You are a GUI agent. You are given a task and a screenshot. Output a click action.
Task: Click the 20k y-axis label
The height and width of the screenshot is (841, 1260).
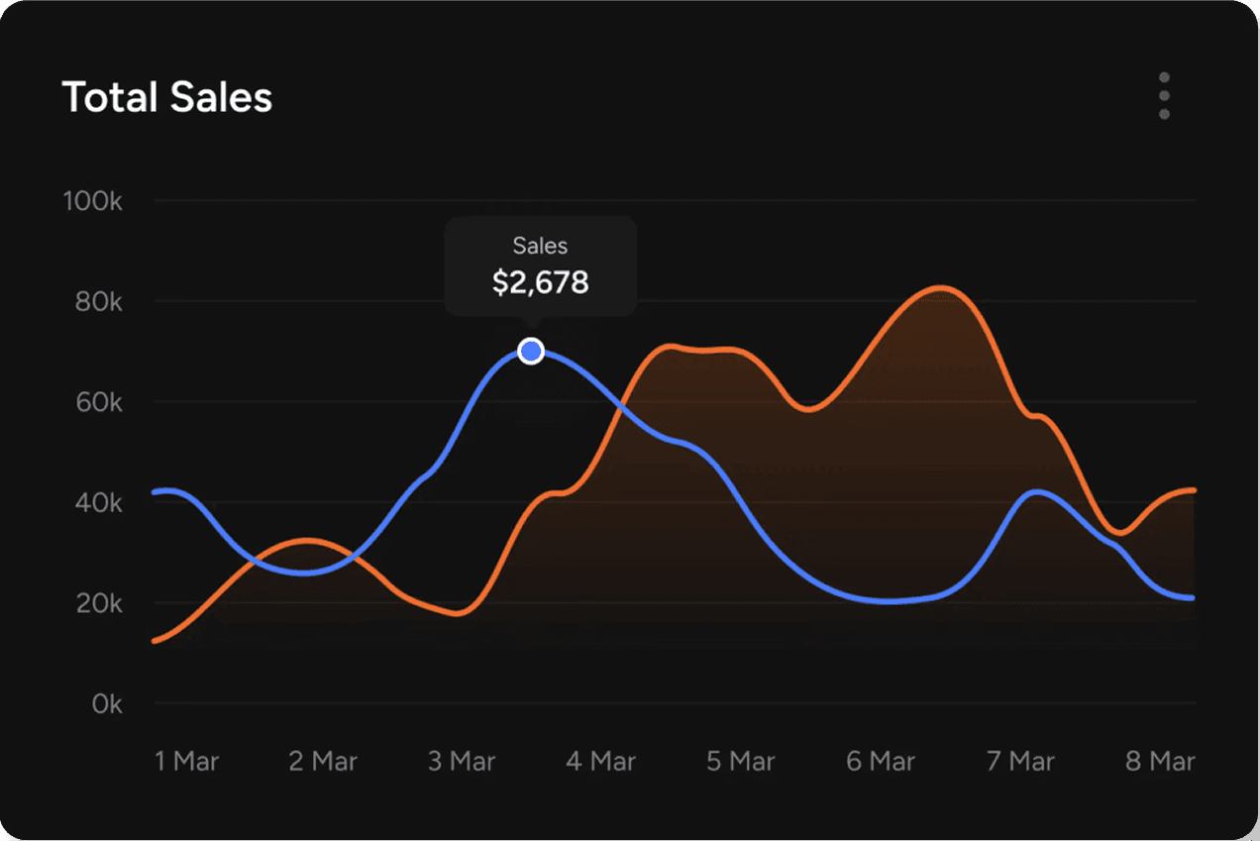[98, 603]
